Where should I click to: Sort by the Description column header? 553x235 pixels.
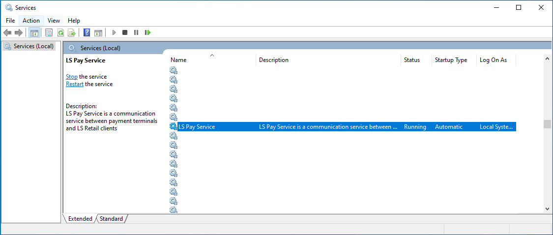[328, 60]
